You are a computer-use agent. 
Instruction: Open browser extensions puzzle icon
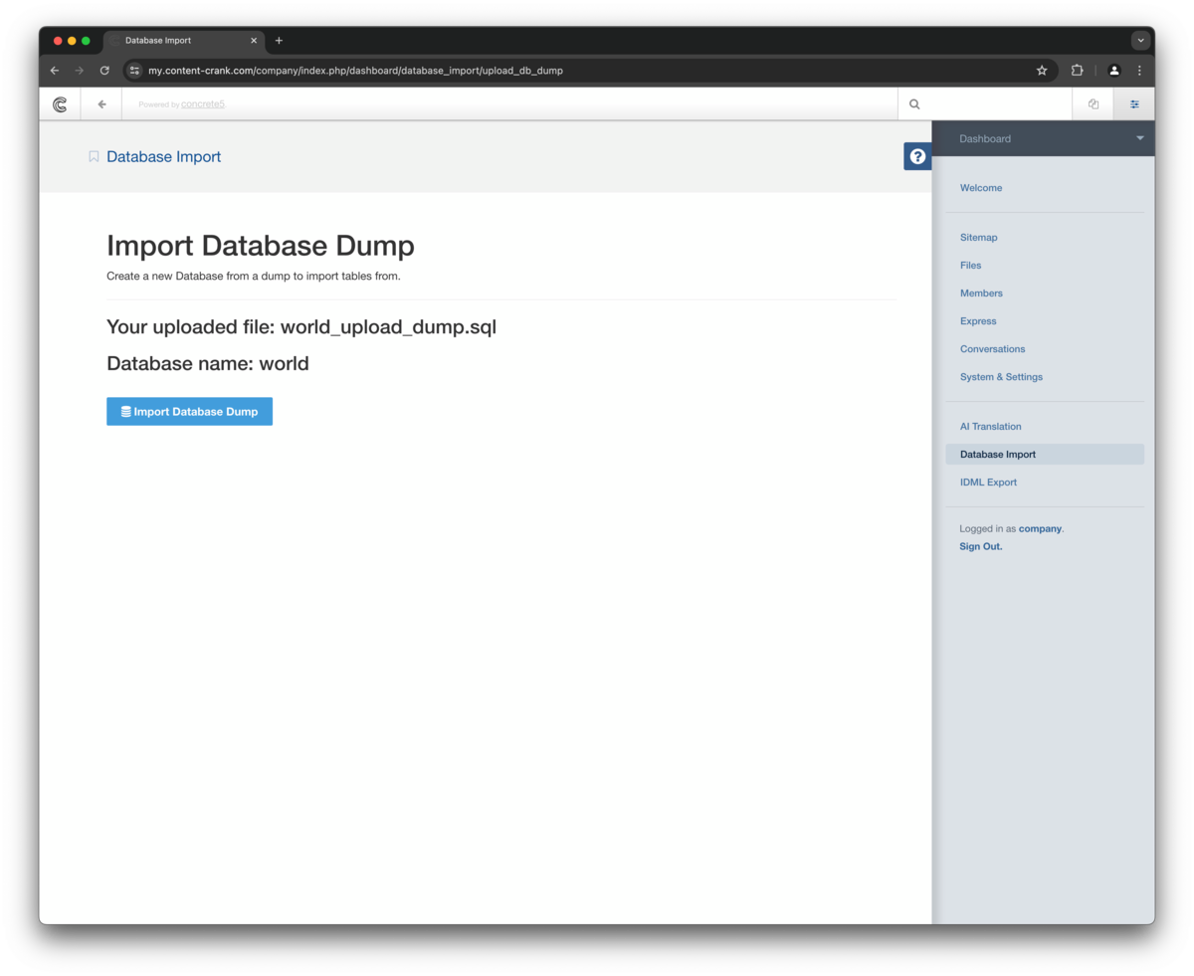pyautogui.click(x=1078, y=71)
